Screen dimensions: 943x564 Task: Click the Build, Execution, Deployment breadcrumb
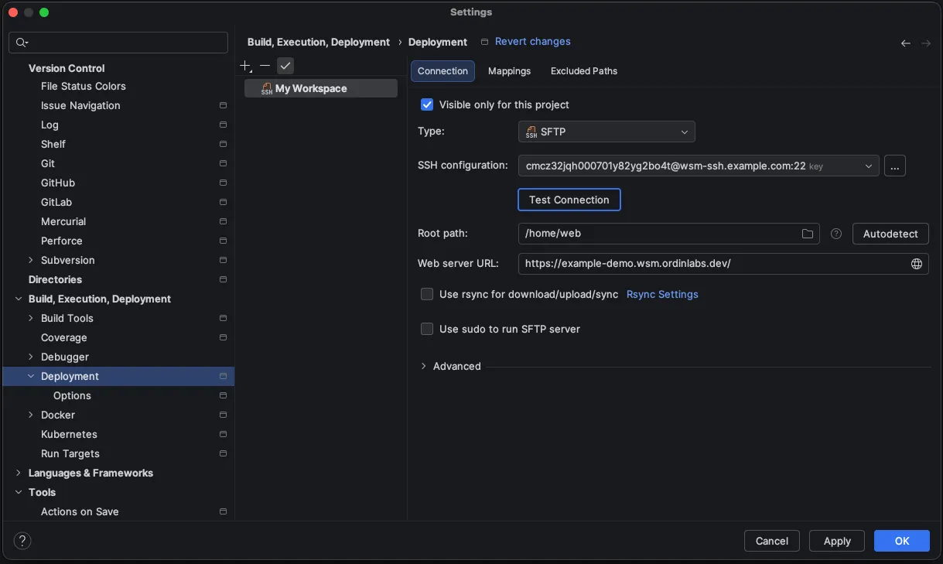click(319, 42)
